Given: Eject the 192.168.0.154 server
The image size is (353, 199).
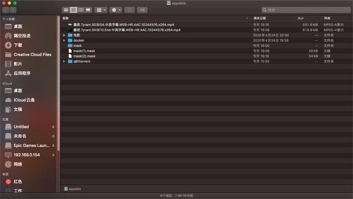Looking at the screenshot, I should pos(53,155).
